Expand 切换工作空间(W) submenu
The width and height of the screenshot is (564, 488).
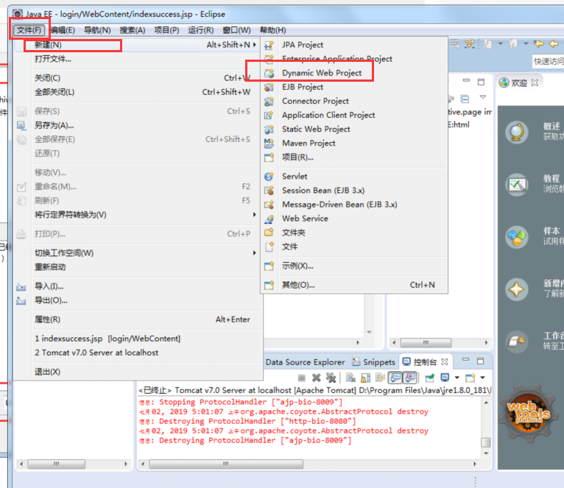[x=255, y=252]
